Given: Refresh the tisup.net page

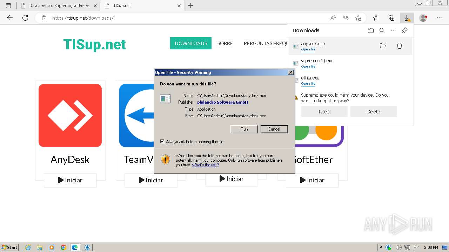Looking at the screenshot, I should 25,18.
